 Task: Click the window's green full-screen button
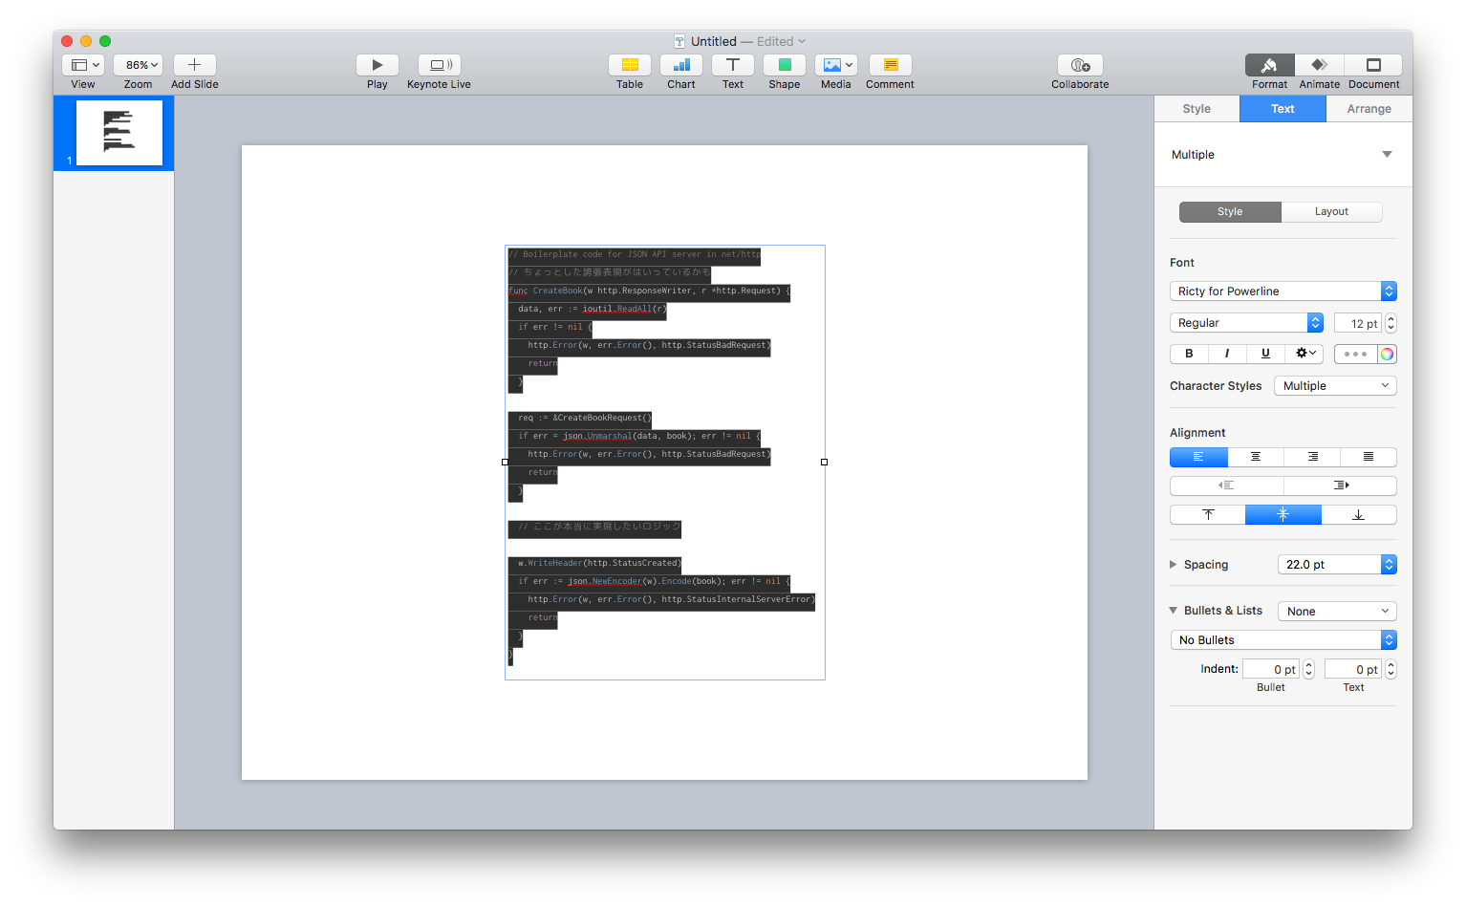click(105, 41)
